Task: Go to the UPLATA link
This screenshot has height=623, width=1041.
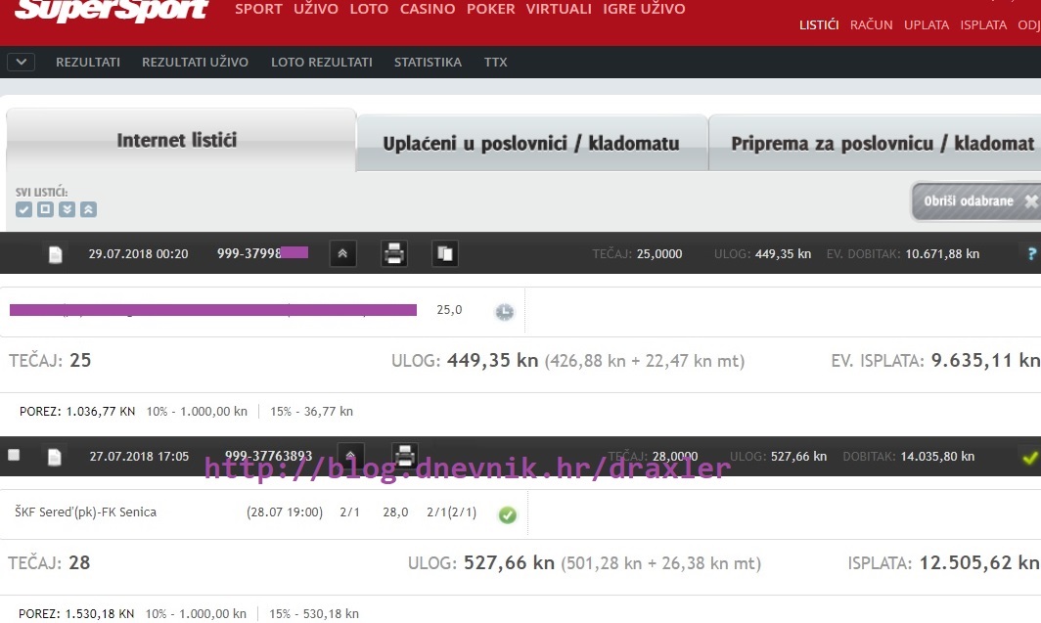Action: pos(926,25)
